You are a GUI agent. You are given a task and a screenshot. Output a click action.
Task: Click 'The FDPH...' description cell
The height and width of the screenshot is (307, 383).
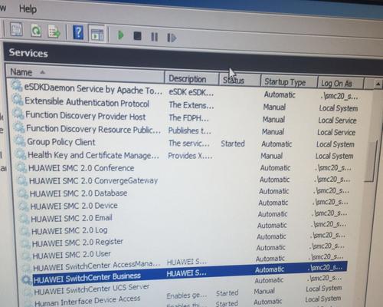tap(188, 117)
